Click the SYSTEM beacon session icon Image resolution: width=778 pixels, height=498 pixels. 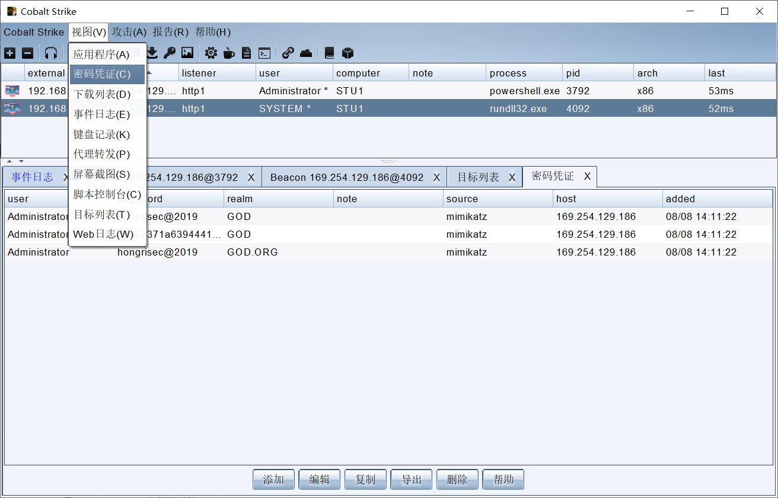click(12, 108)
